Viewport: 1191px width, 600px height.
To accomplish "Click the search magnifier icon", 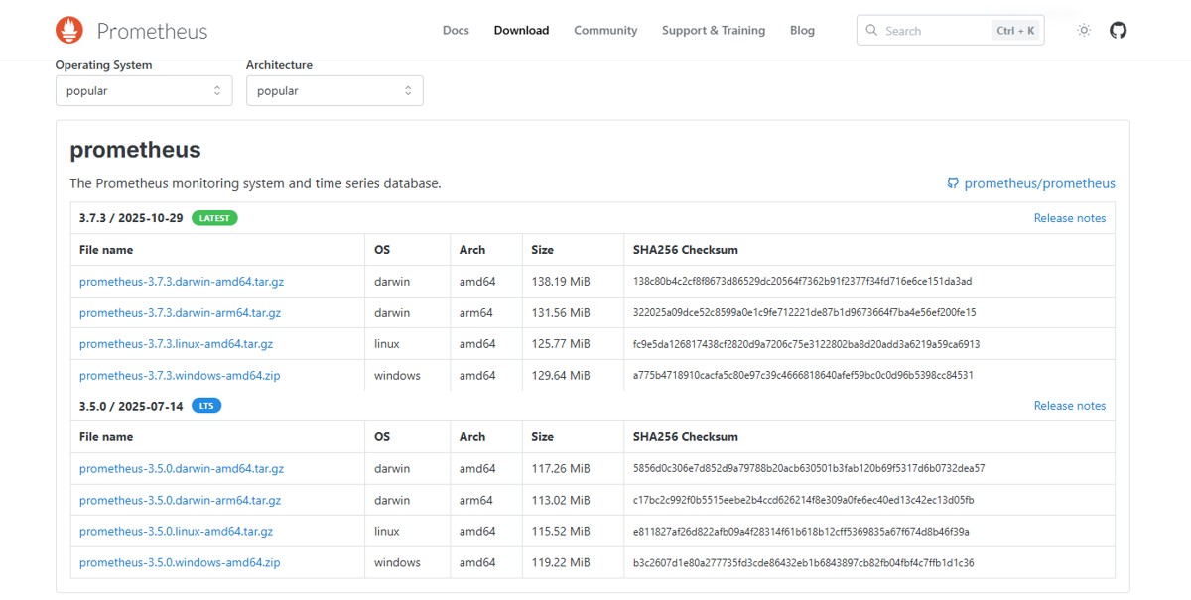I will click(x=872, y=31).
